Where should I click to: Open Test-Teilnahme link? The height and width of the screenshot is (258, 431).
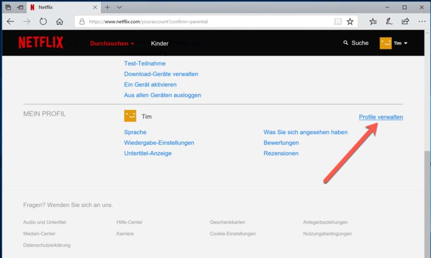pos(145,63)
